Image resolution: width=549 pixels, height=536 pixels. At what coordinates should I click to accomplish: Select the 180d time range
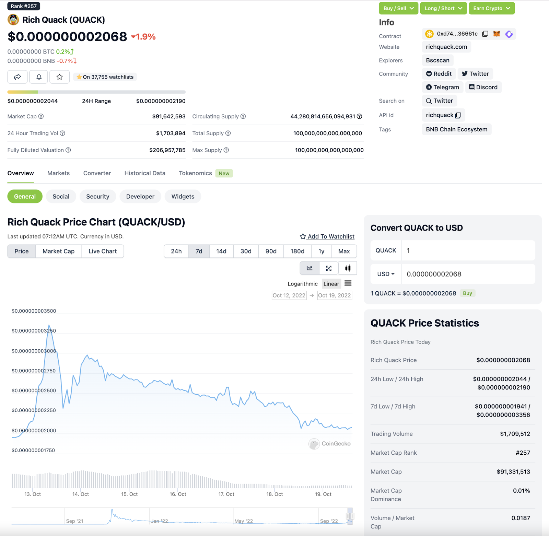pos(297,251)
